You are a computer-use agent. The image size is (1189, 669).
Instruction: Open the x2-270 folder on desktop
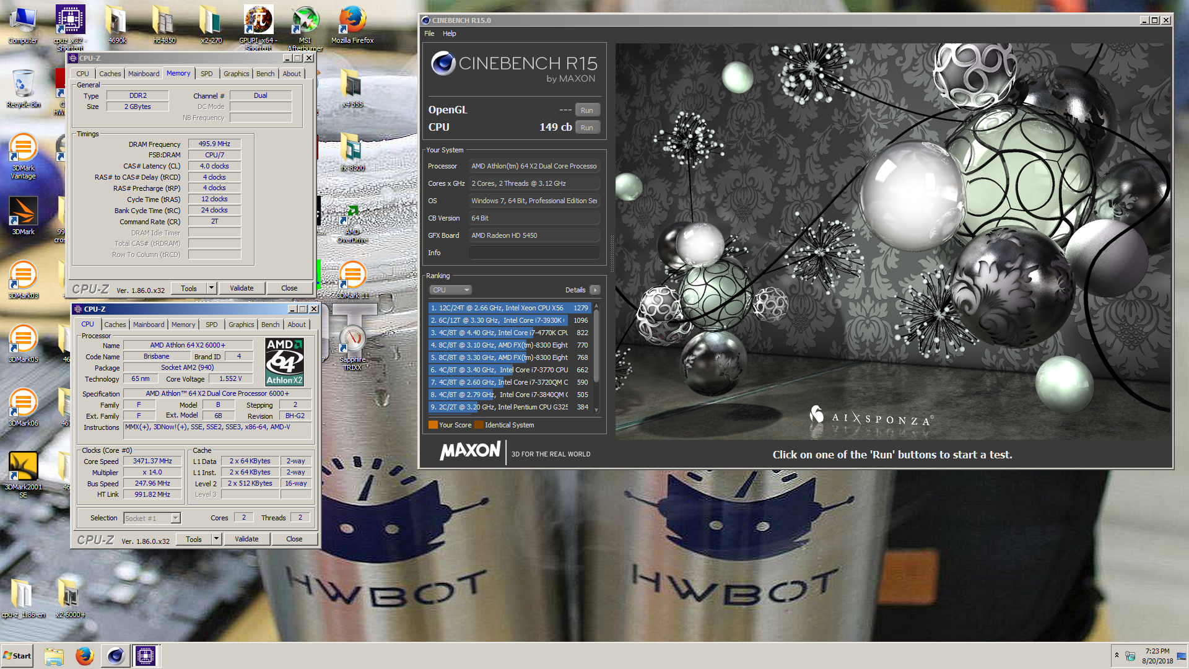point(211,25)
